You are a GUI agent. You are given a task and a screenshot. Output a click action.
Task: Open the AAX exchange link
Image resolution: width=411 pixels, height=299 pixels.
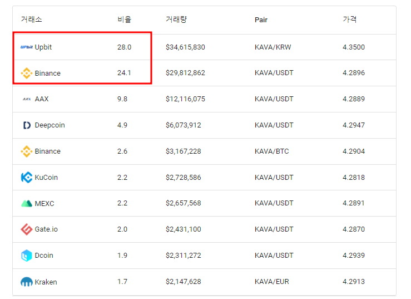click(x=42, y=99)
